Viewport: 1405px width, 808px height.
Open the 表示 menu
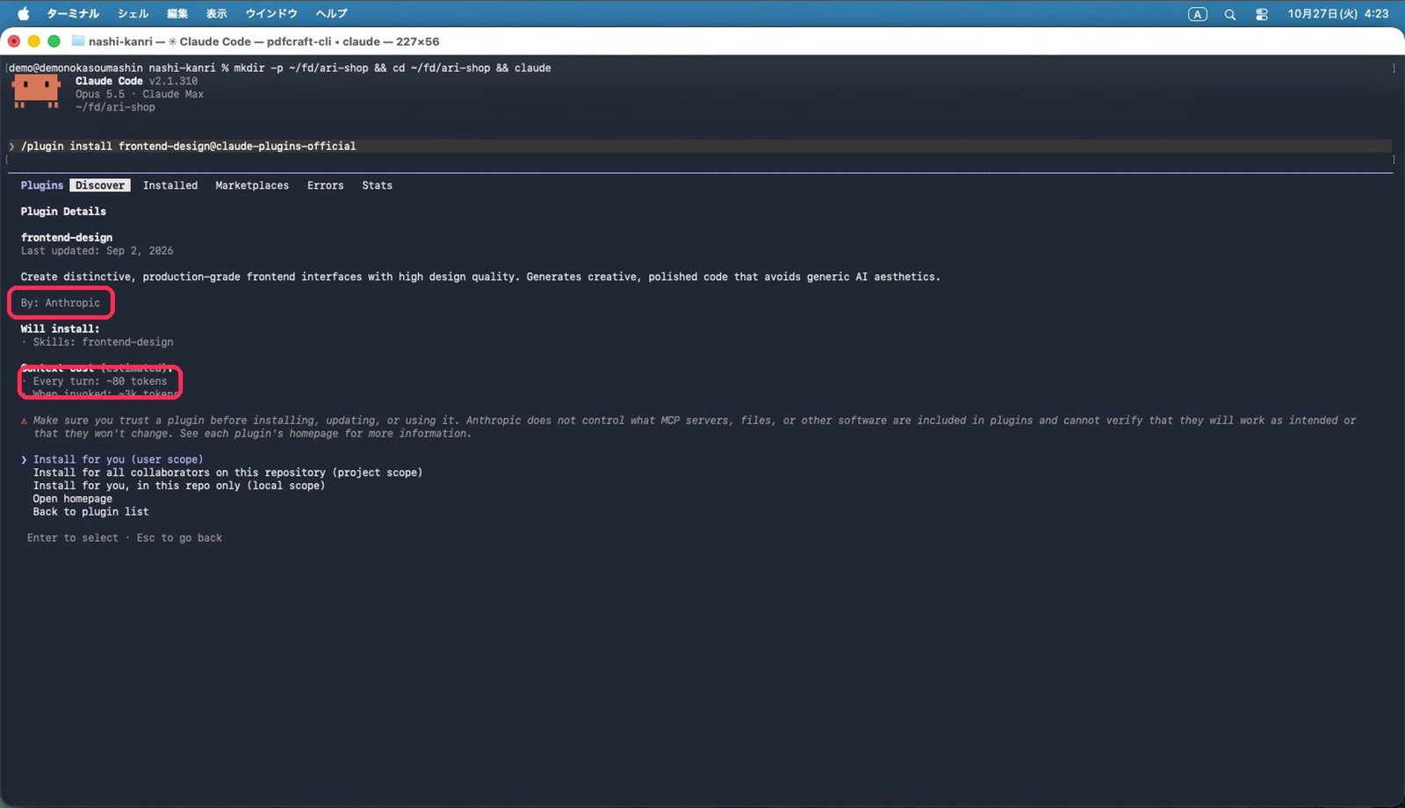216,13
